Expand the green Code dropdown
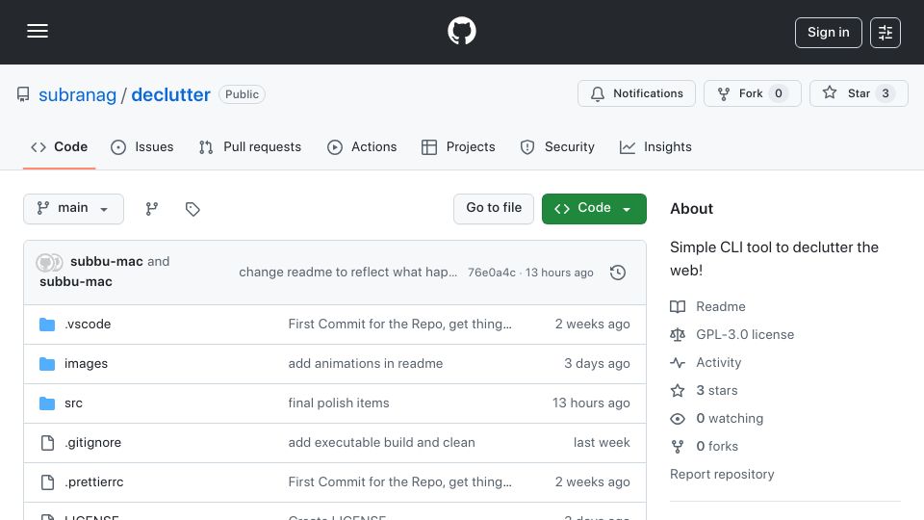 (594, 209)
